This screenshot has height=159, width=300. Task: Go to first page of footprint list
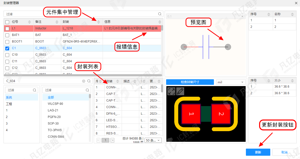98,140
